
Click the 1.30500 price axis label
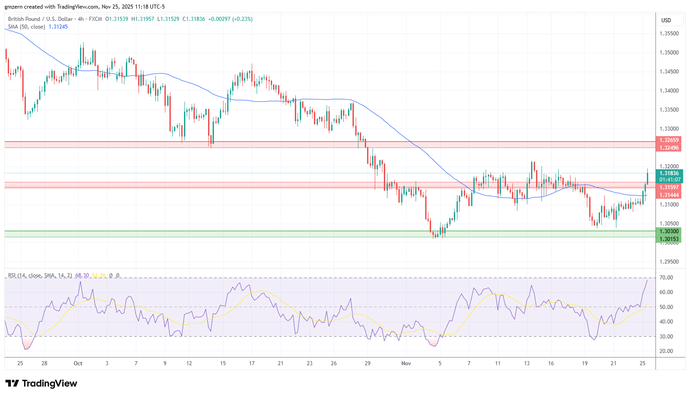(669, 224)
